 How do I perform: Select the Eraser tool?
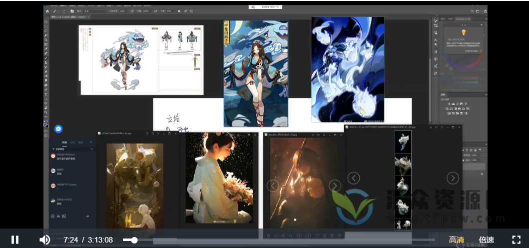pyautogui.click(x=46, y=71)
